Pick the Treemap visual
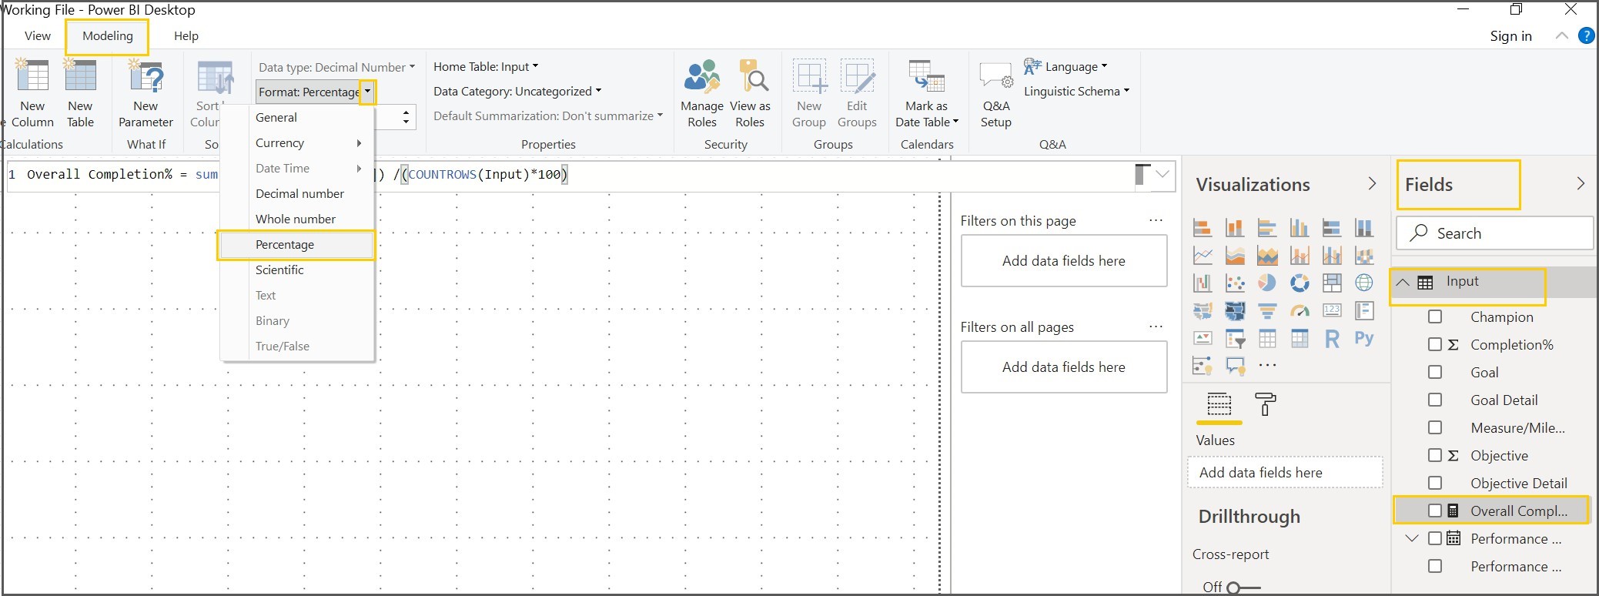The image size is (1599, 596). [x=1332, y=283]
